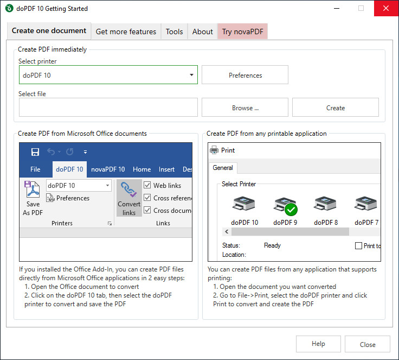Open the Get more features tab
This screenshot has width=399, height=360.
[x=126, y=31]
